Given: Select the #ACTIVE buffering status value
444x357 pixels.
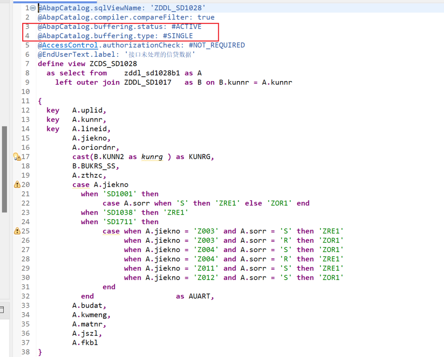Looking at the screenshot, I should [186, 27].
